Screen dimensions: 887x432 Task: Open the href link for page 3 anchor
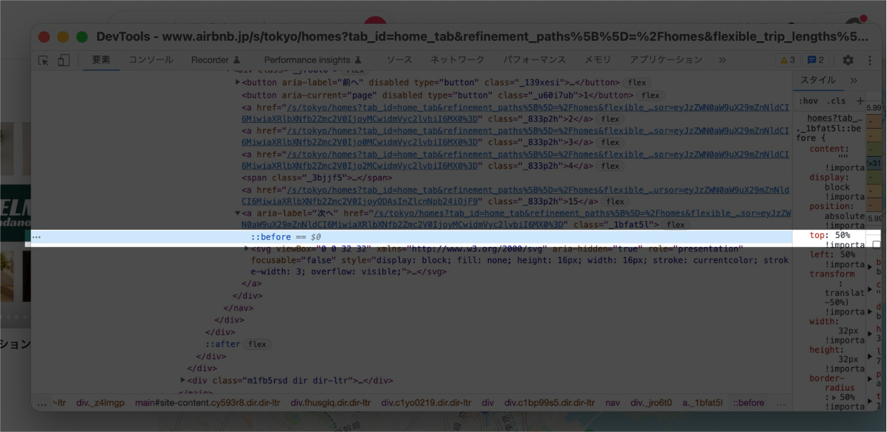515,137
